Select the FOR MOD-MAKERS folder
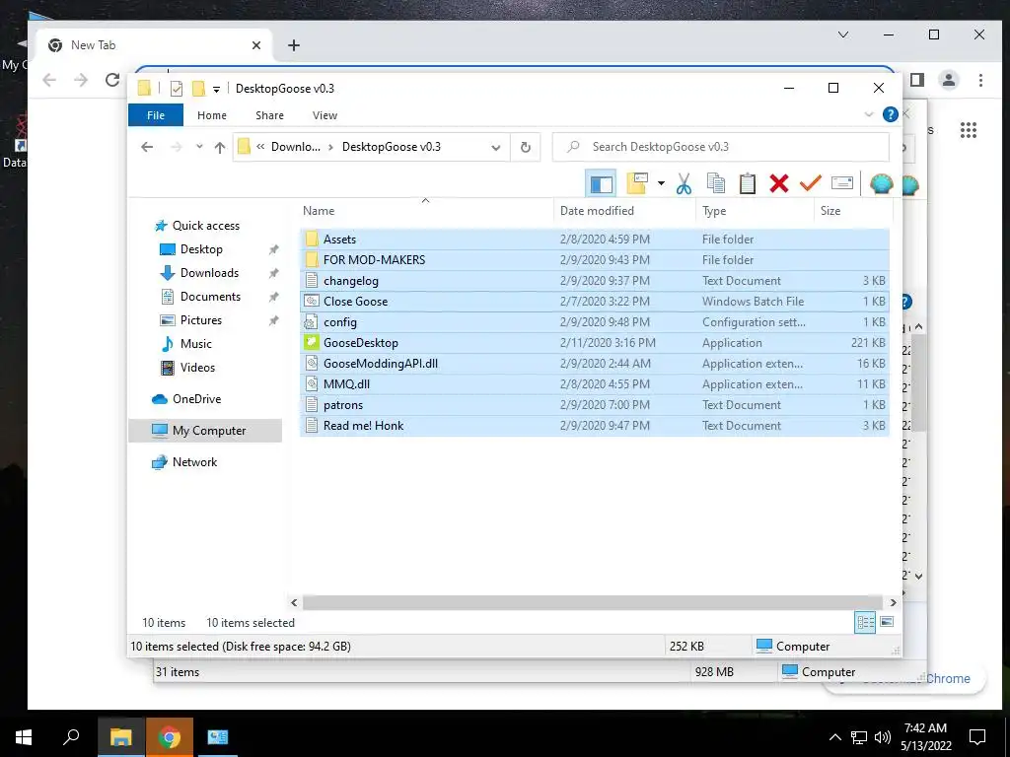Image resolution: width=1010 pixels, height=757 pixels. 594,259
